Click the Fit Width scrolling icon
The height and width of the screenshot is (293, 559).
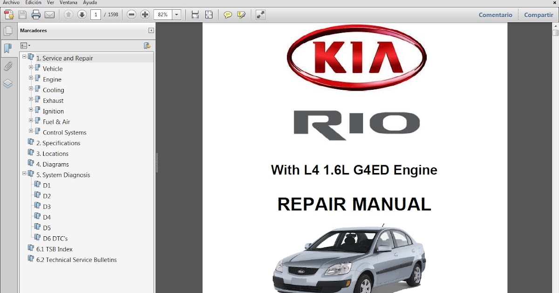coord(195,15)
